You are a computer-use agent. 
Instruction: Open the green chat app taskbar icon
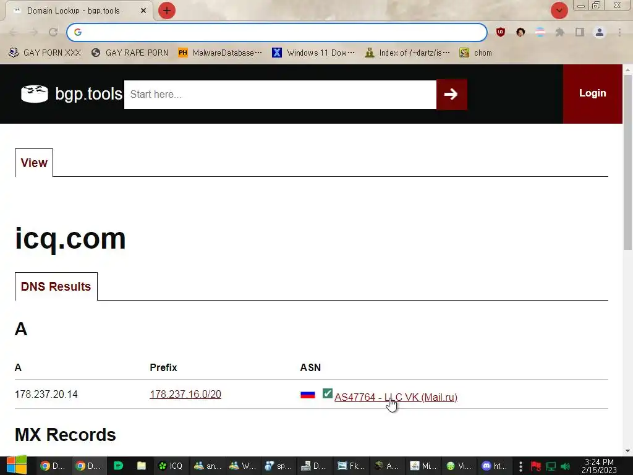[118, 466]
